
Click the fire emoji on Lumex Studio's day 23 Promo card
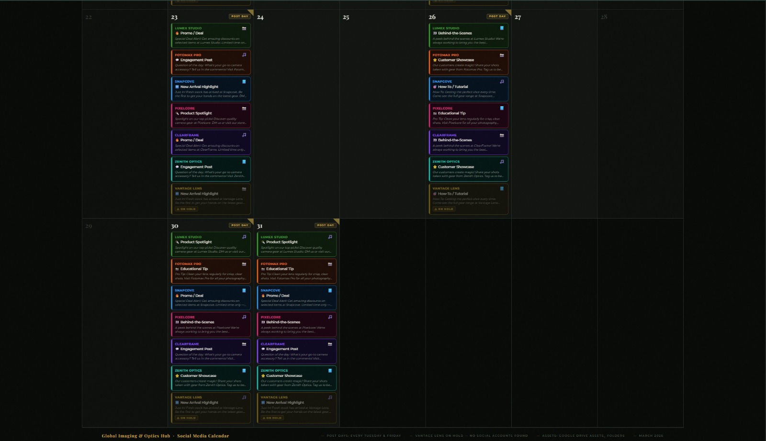(x=177, y=33)
